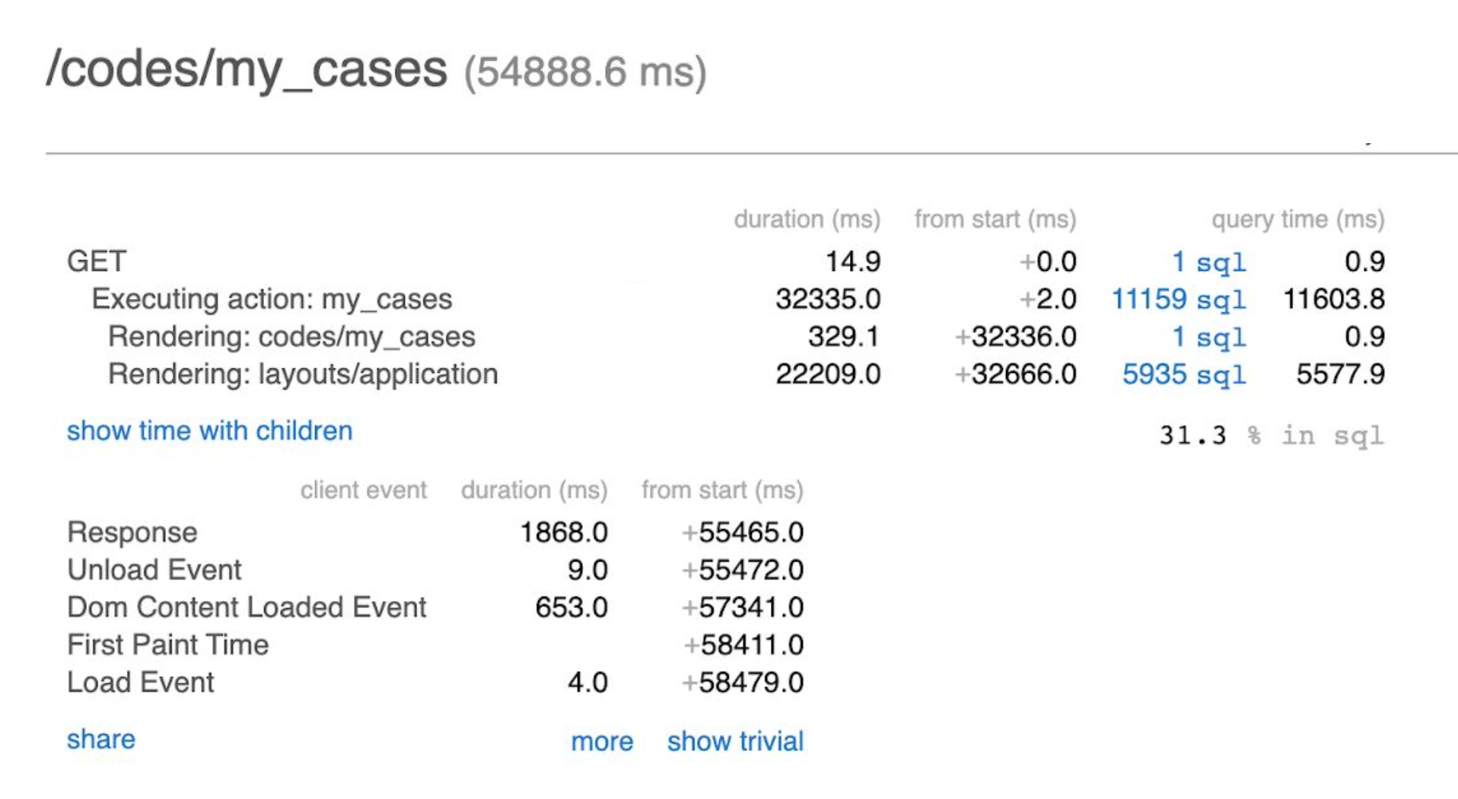This screenshot has height=799, width=1458.
Task: Click Dom Content Loaded Event label
Action: click(247, 607)
